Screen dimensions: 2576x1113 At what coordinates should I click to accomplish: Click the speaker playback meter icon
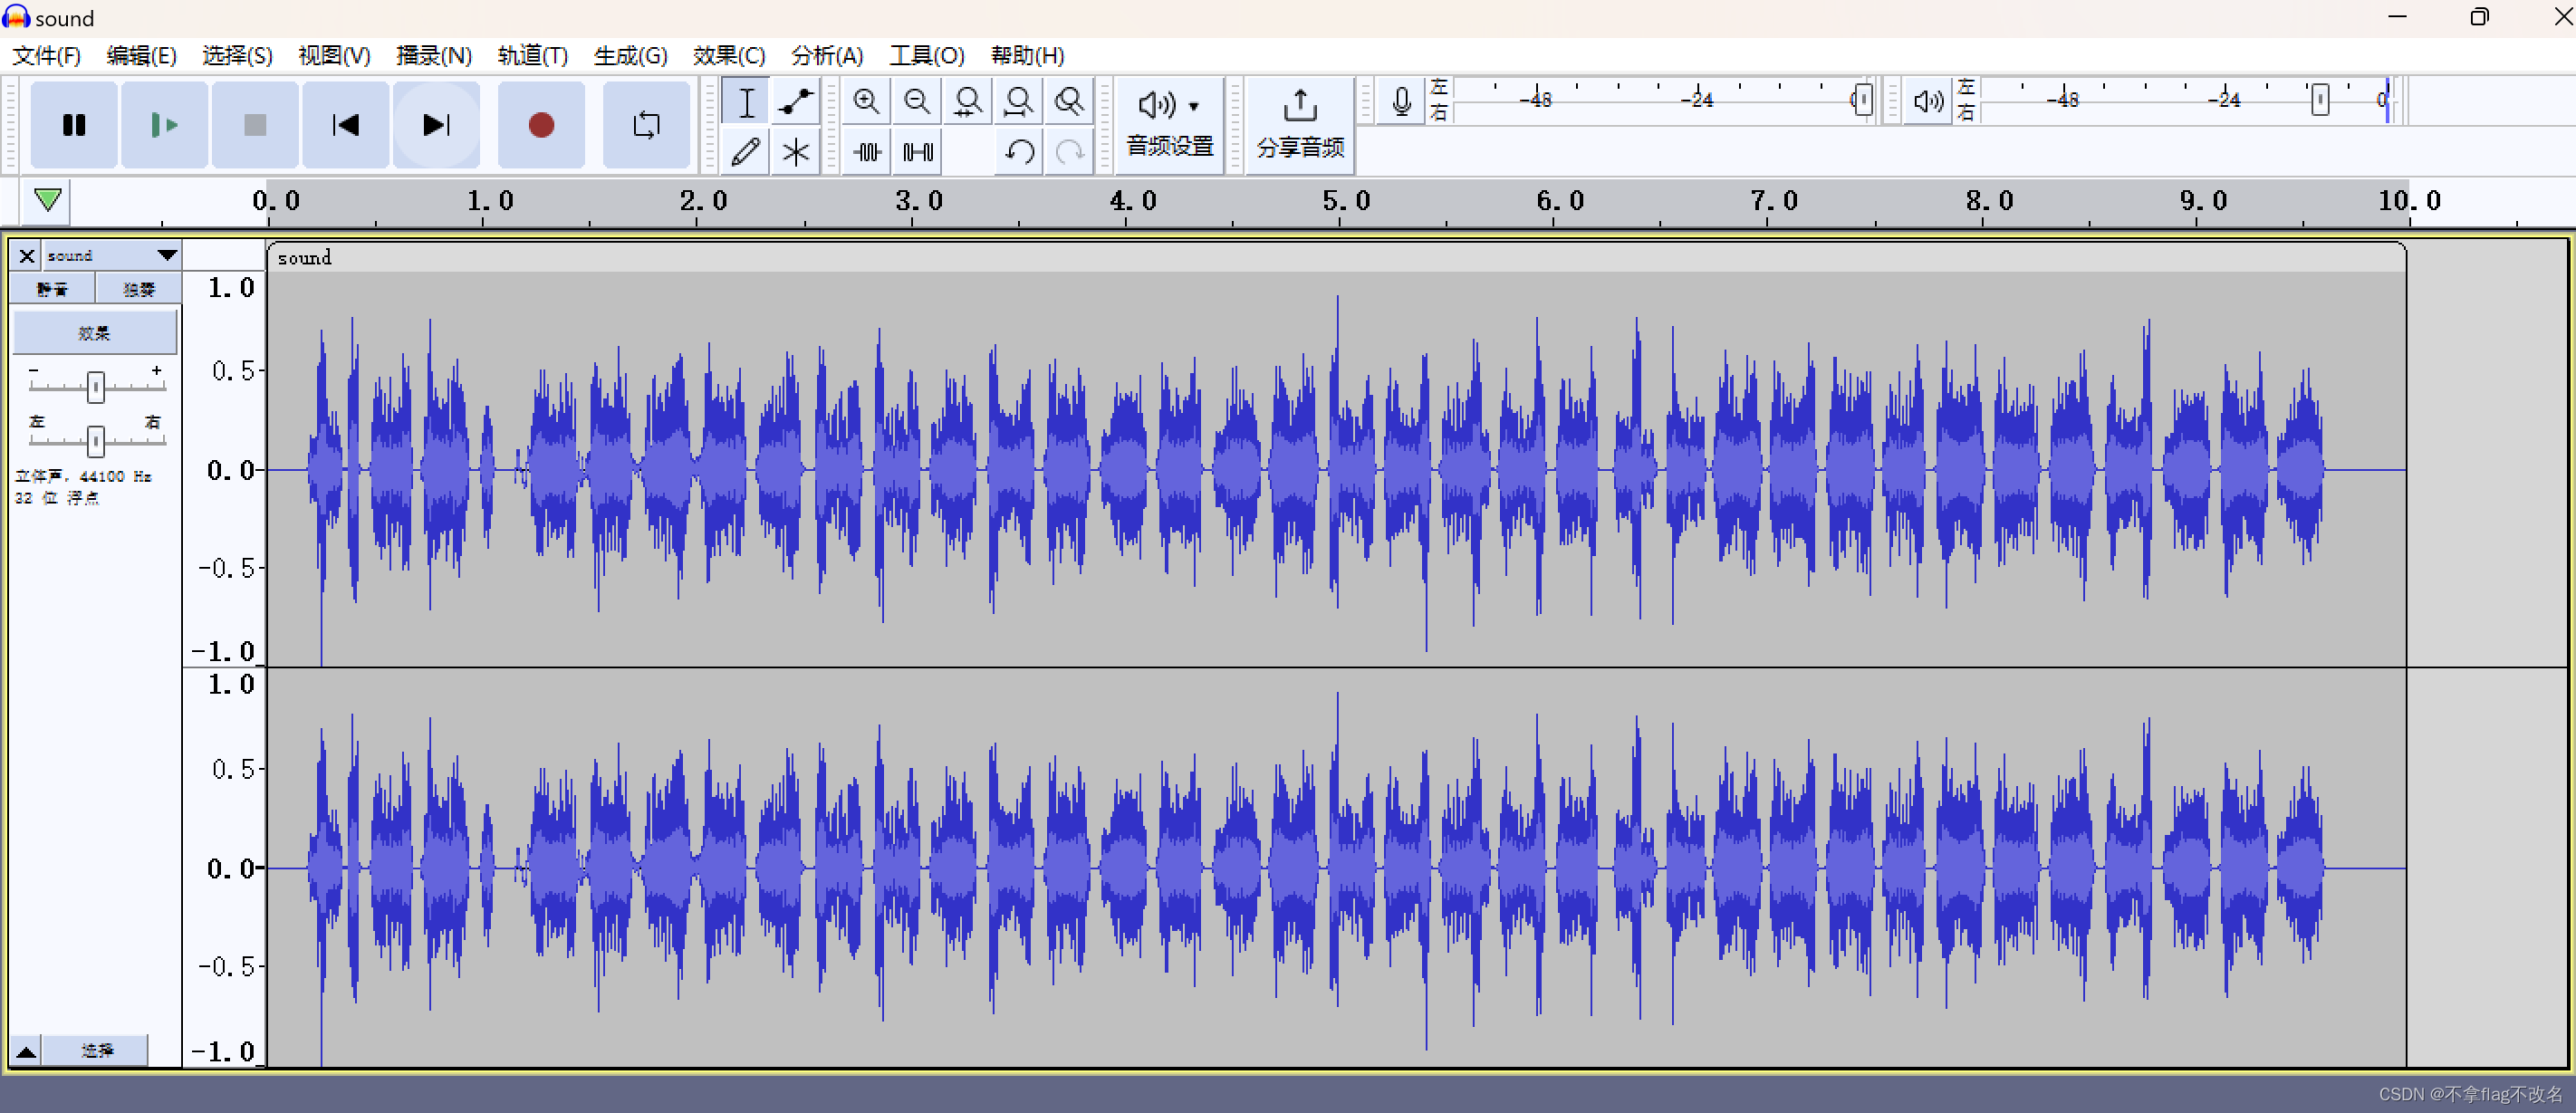[1928, 101]
